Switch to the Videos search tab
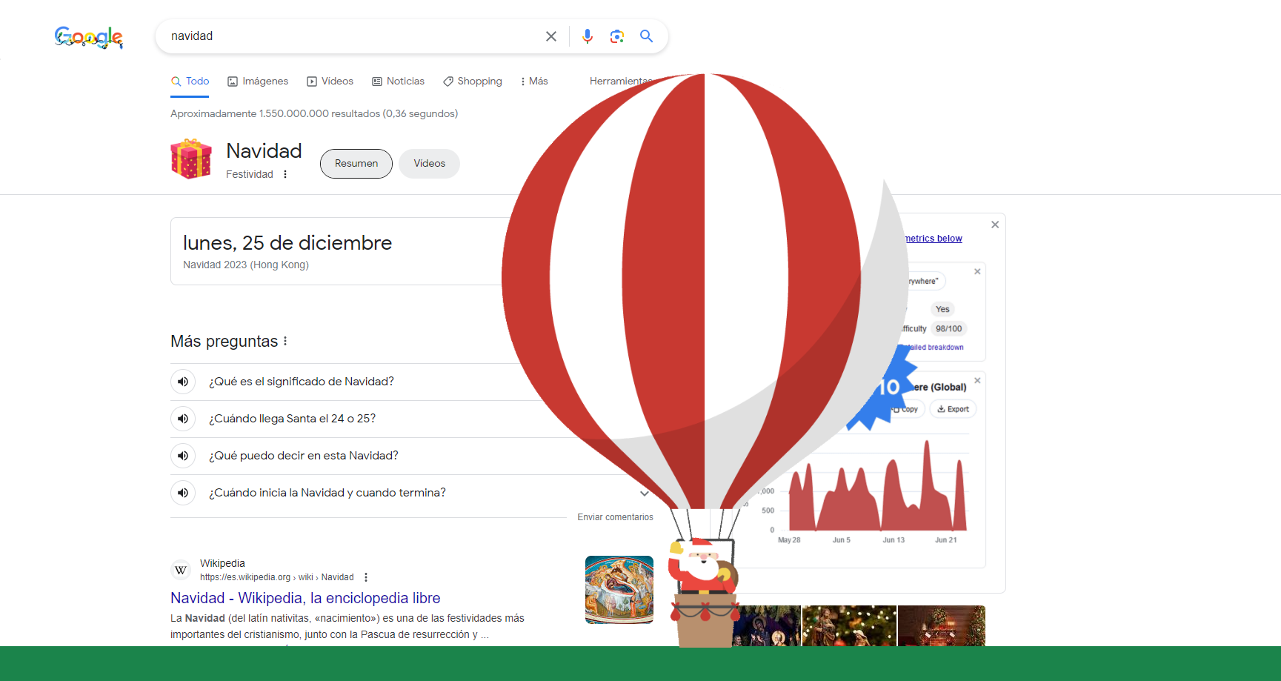Image resolution: width=1281 pixels, height=681 pixels. (330, 82)
